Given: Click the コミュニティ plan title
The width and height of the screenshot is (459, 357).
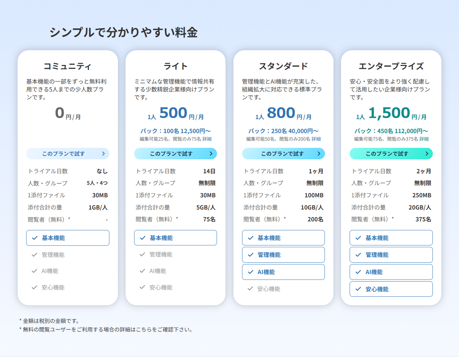Looking at the screenshot, I should click(x=68, y=66).
